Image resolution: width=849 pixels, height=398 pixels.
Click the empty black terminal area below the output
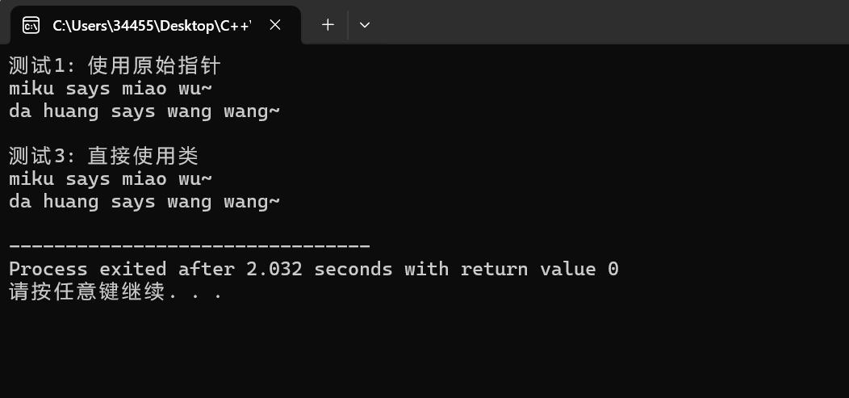424,352
